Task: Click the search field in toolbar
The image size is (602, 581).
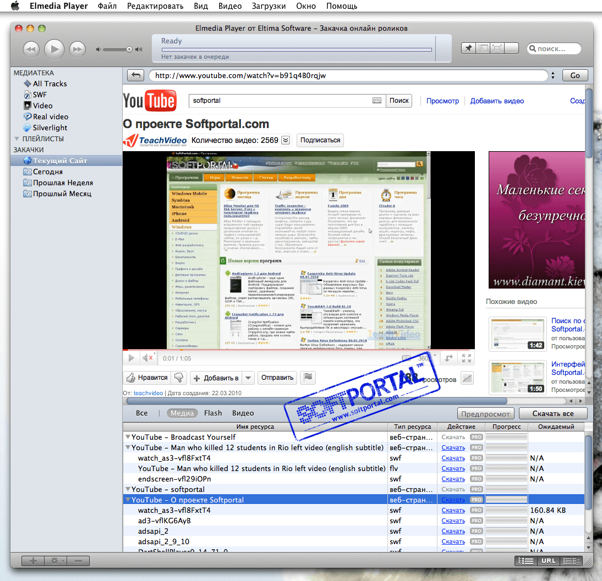Action: (554, 49)
